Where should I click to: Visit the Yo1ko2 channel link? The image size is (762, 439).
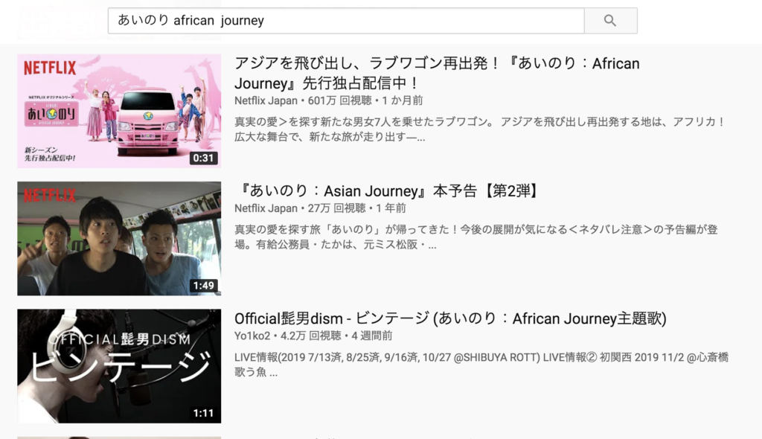click(252, 336)
